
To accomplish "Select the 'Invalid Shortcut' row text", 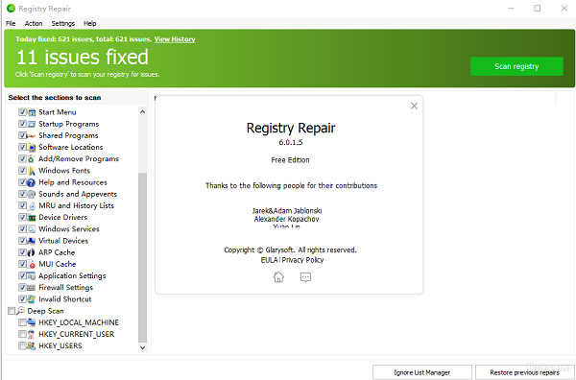I will (65, 299).
